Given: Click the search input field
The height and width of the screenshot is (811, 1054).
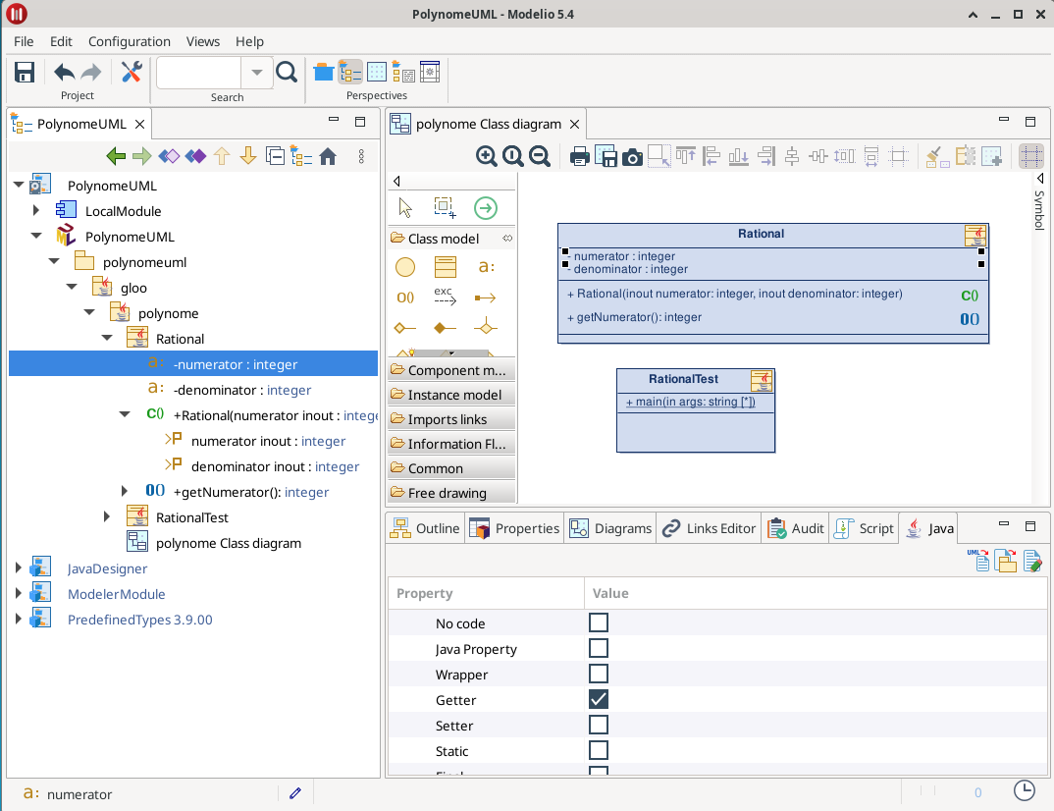Looking at the screenshot, I should [x=199, y=73].
